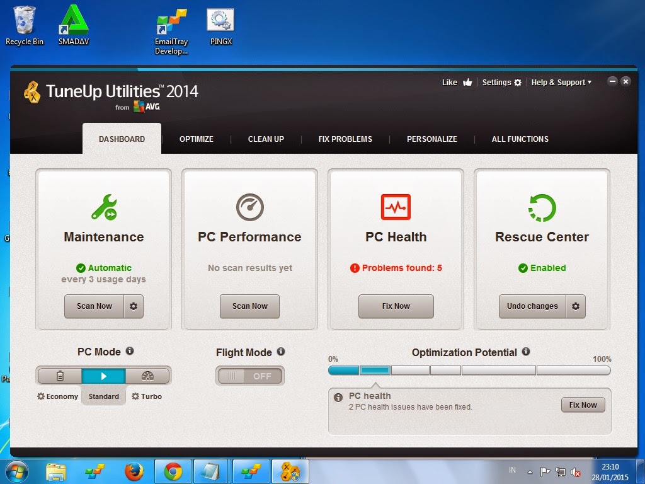Switch to the CLEAN UP tab

[266, 139]
